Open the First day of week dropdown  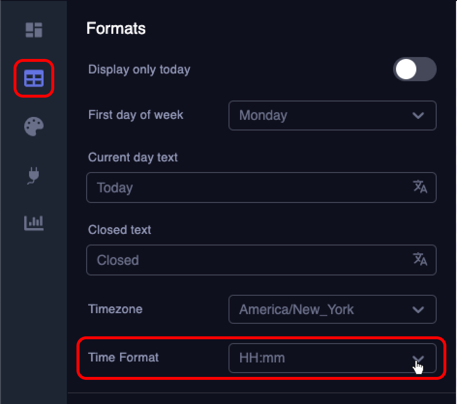pos(332,115)
